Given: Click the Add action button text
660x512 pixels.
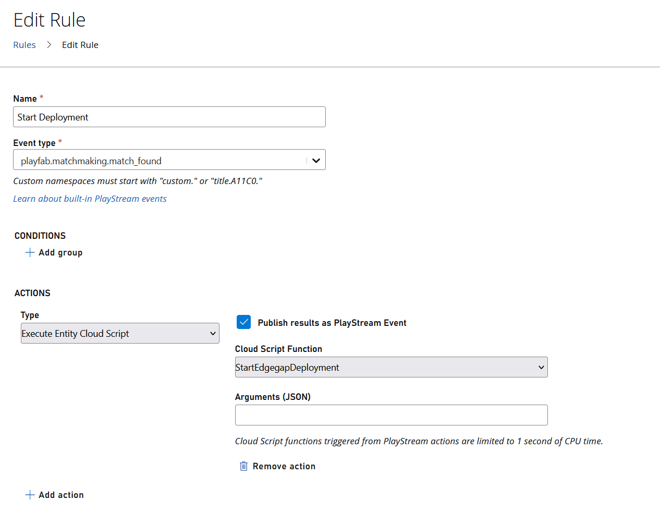Looking at the screenshot, I should click(x=61, y=495).
